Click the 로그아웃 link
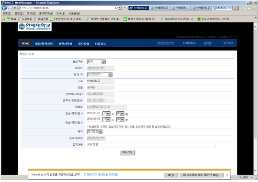 click(x=228, y=43)
